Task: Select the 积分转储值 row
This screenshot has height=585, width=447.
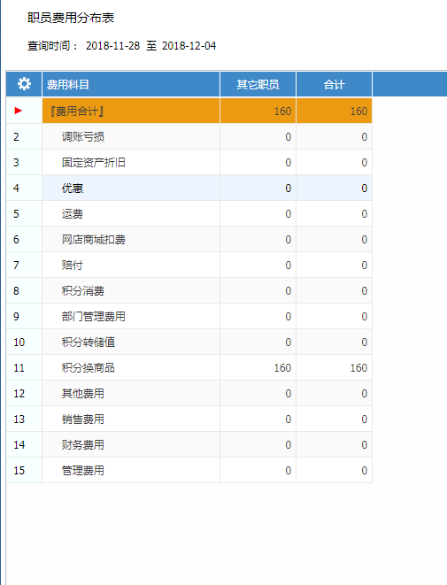Action: 189,343
